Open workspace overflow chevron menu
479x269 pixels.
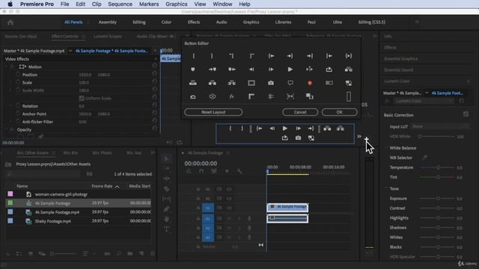tap(418, 22)
